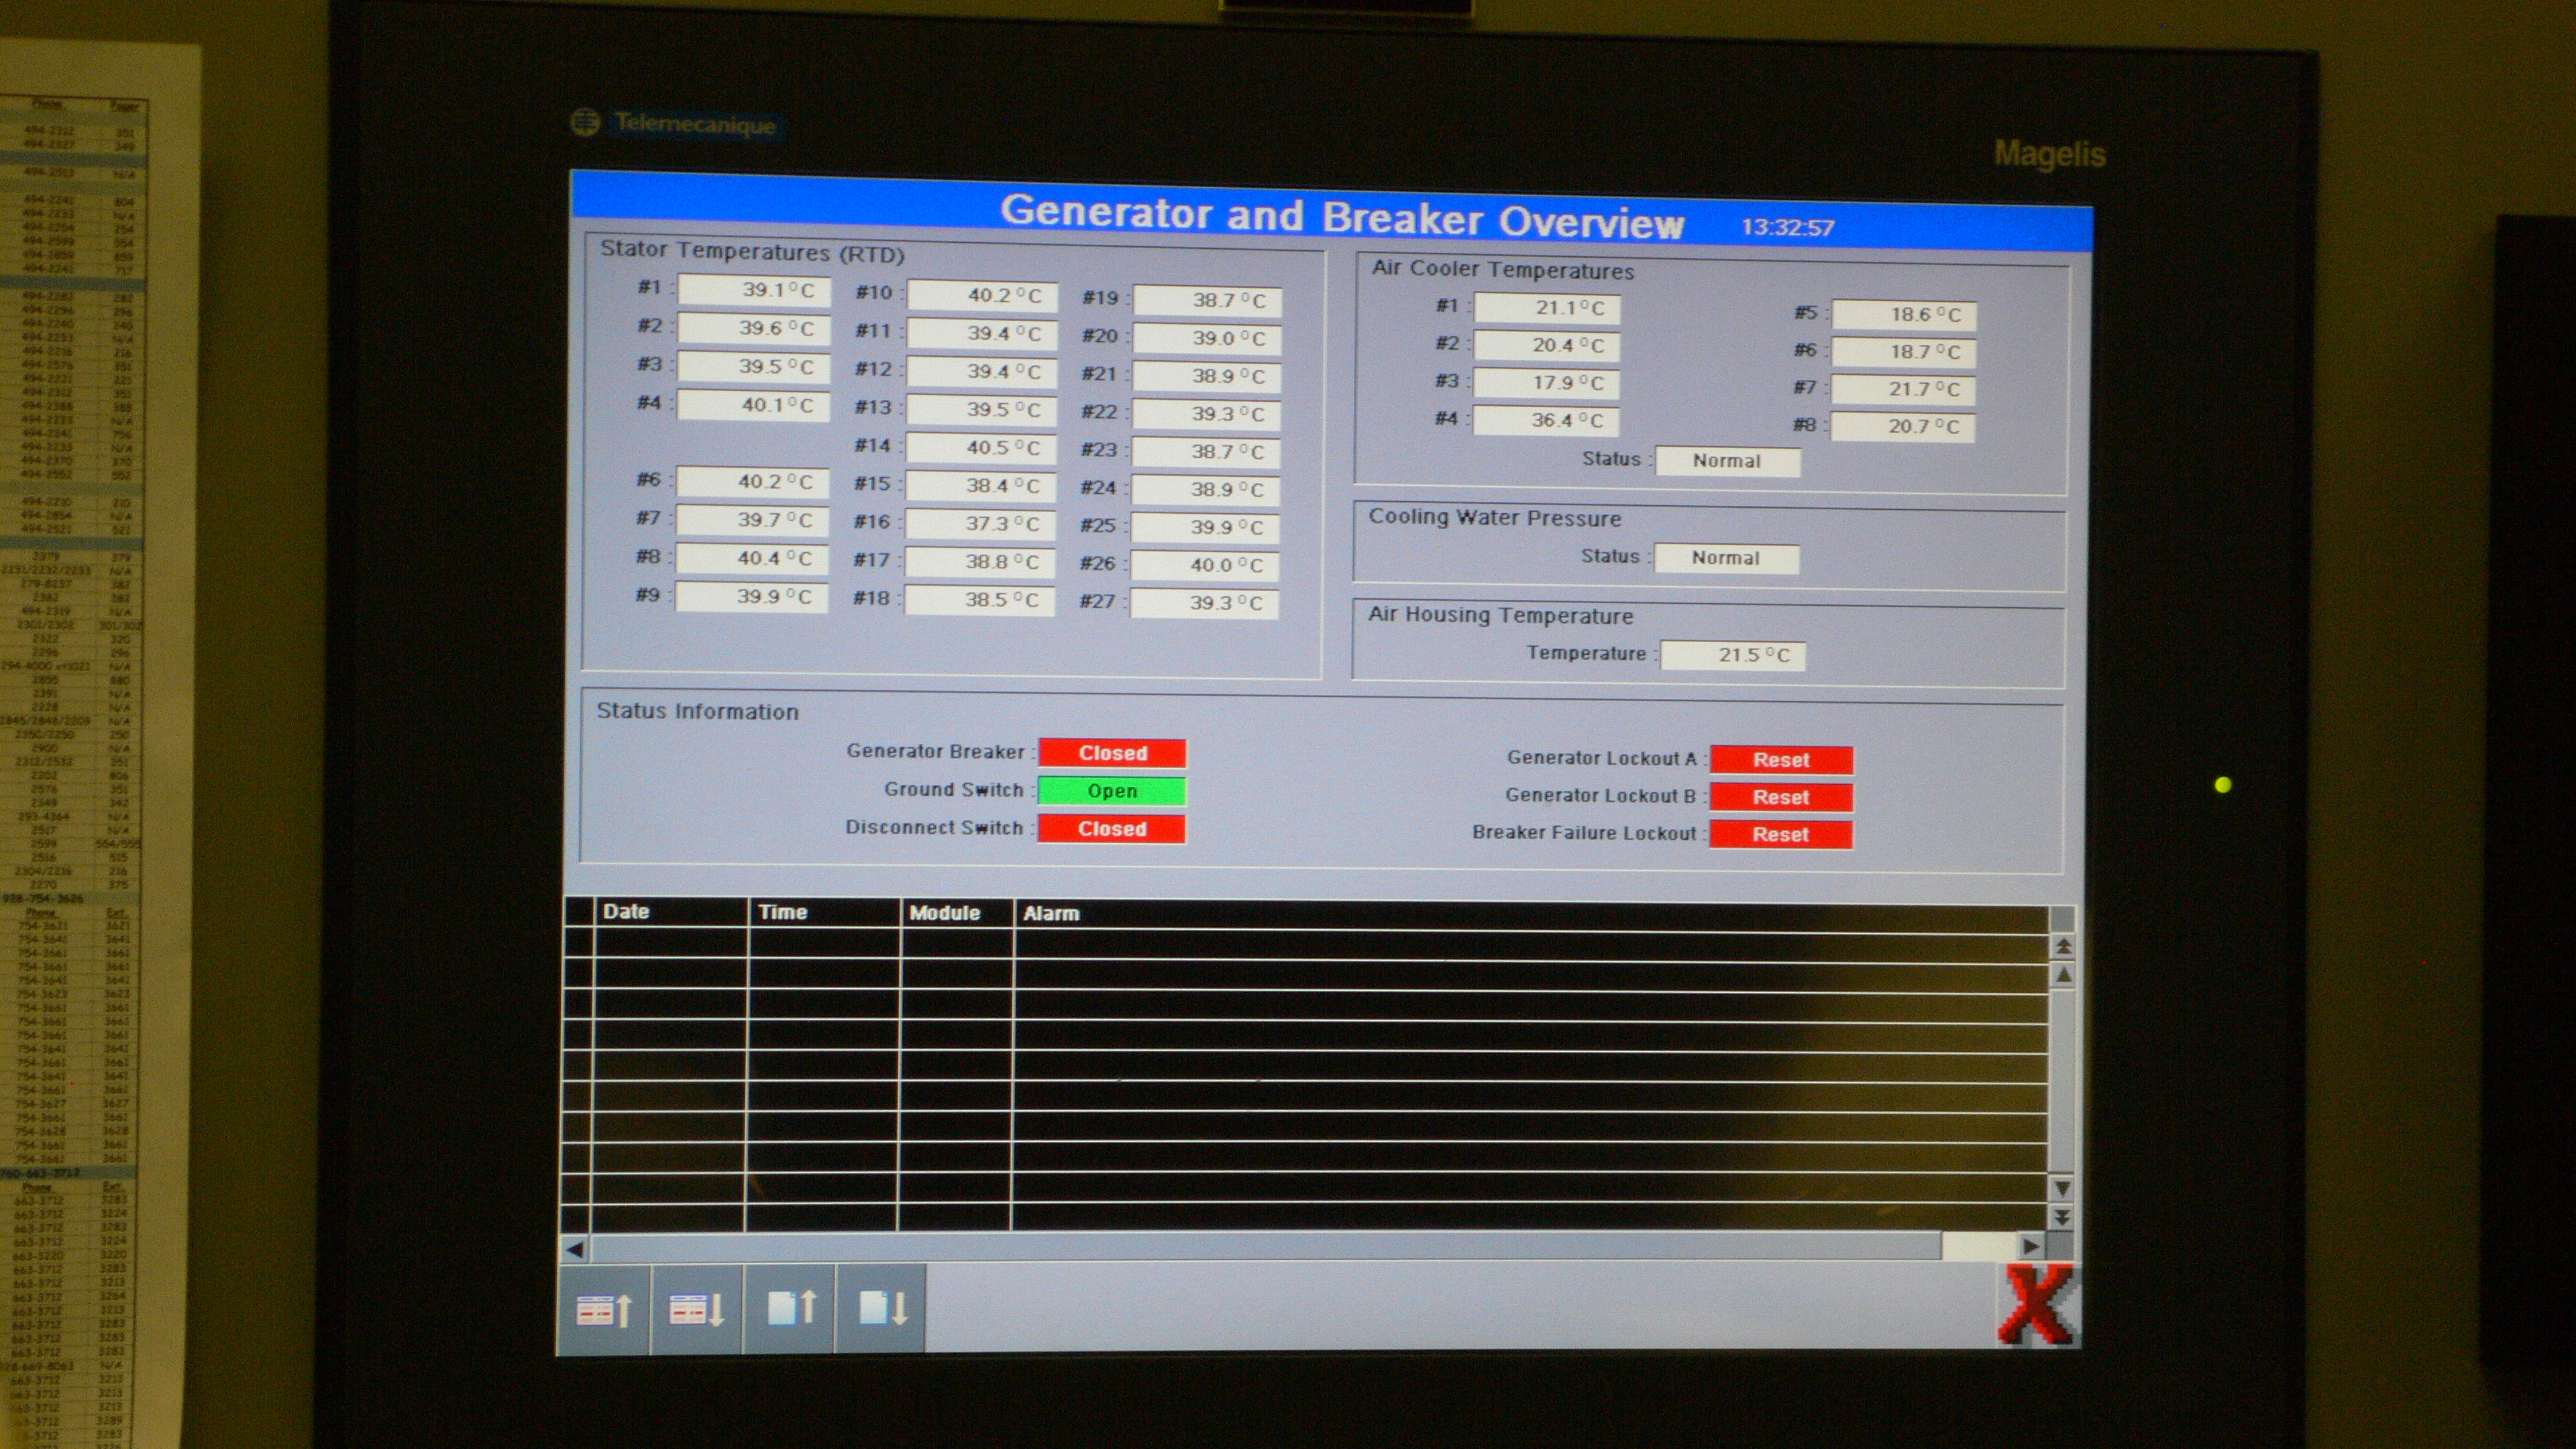The height and width of the screenshot is (1449, 2576).
Task: Toggle the Ground Switch Open indicator
Action: point(1111,791)
